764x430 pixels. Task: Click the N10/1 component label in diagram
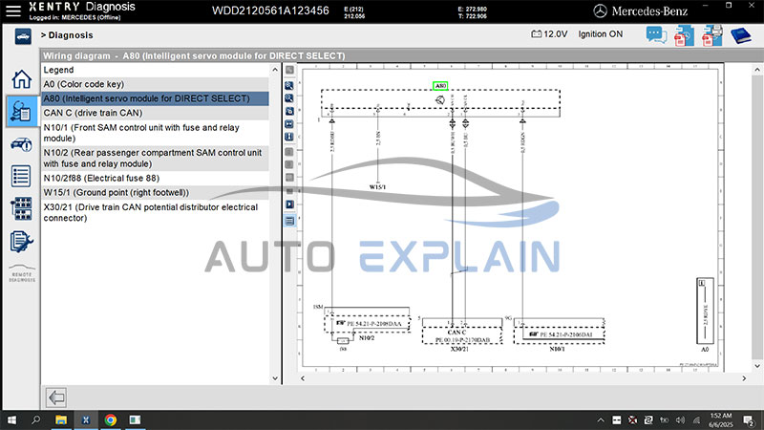557,349
